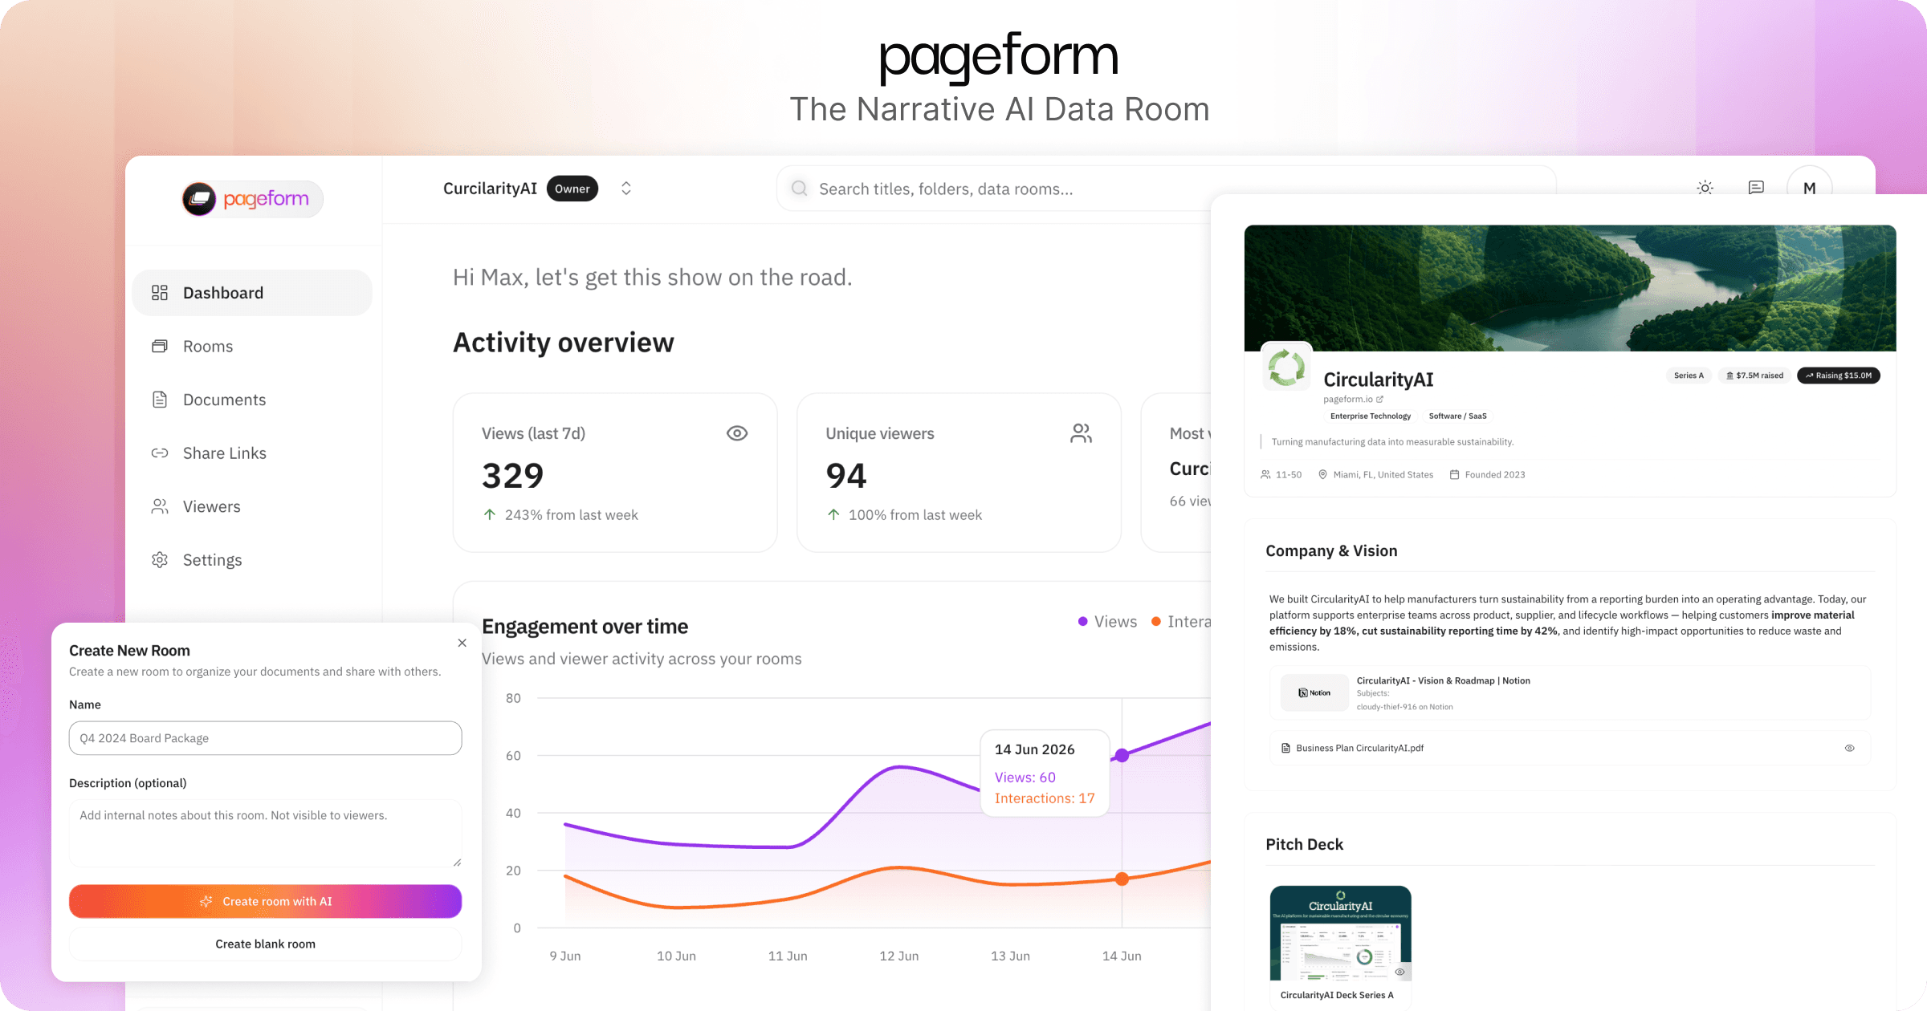Click the Enterprise Technology tag
The height and width of the screenshot is (1011, 1927).
click(x=1370, y=416)
